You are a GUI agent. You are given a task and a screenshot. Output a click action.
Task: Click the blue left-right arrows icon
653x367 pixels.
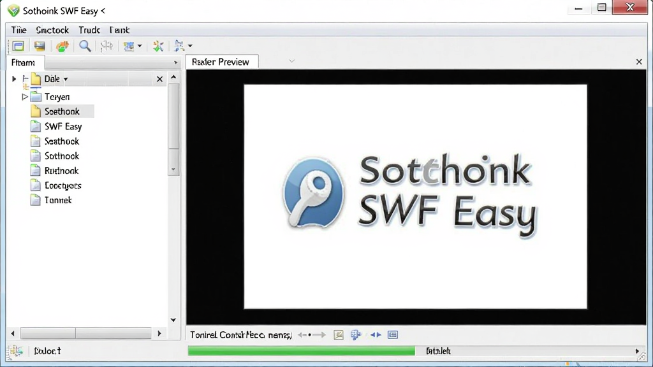376,335
